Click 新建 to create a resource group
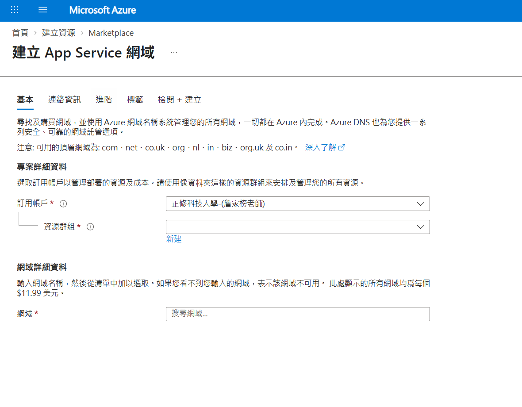 (x=174, y=239)
